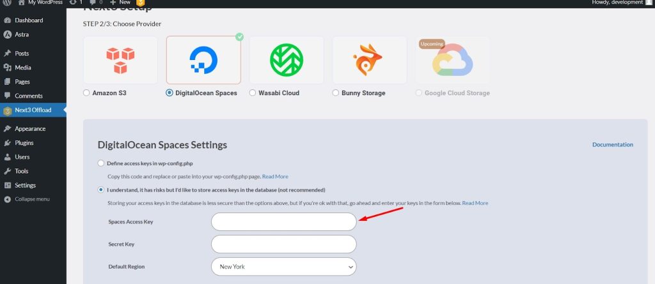
Task: Click the STEP 2/3: Choose Provider text
Action: pyautogui.click(x=122, y=24)
